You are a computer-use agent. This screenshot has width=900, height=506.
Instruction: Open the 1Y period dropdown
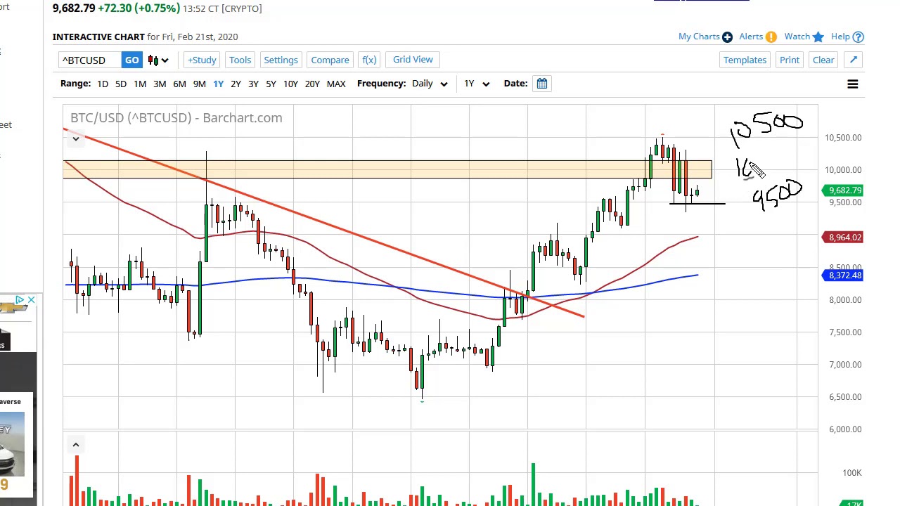coord(476,84)
